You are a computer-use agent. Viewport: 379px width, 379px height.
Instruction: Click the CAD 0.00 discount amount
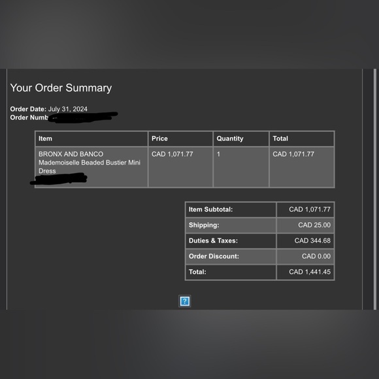pos(316,256)
